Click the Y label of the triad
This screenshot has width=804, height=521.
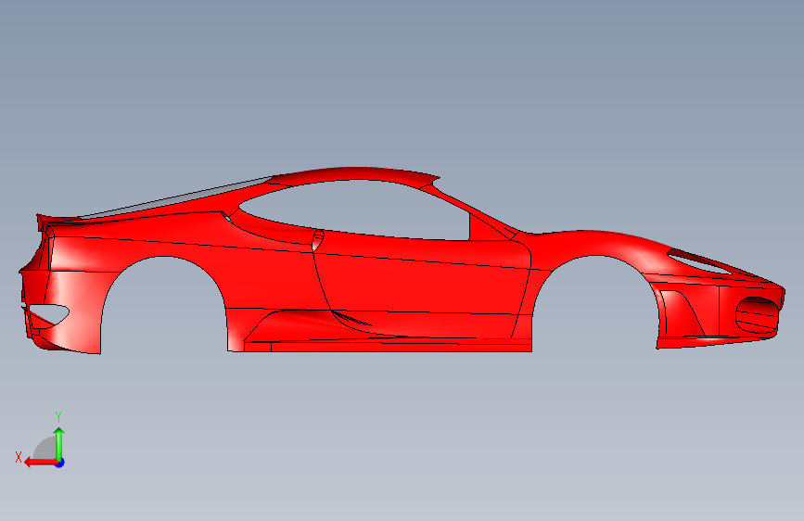pos(58,417)
